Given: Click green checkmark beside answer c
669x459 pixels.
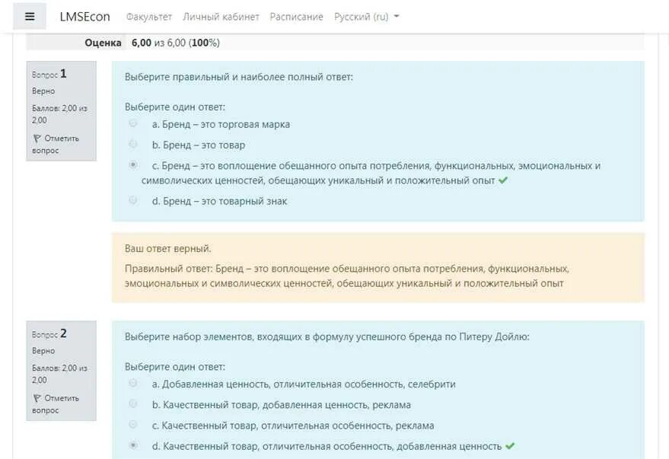Looking at the screenshot, I should (502, 181).
